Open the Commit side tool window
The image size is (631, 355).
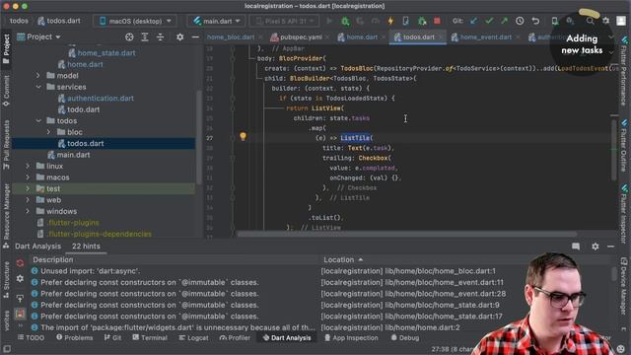(x=6, y=91)
